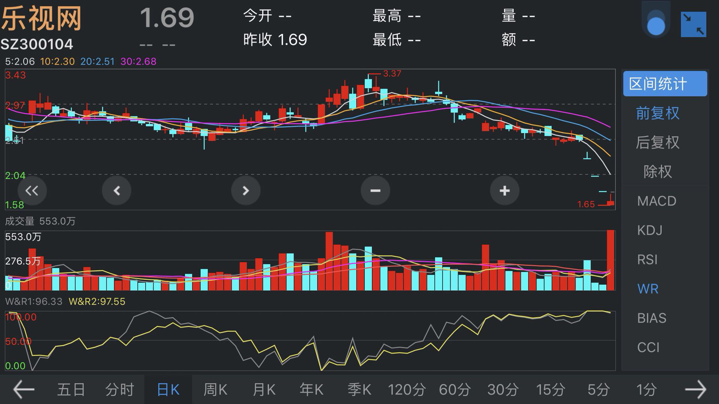This screenshot has width=719, height=404.
Task: Click the 额 turnover field
Action: point(518,39)
